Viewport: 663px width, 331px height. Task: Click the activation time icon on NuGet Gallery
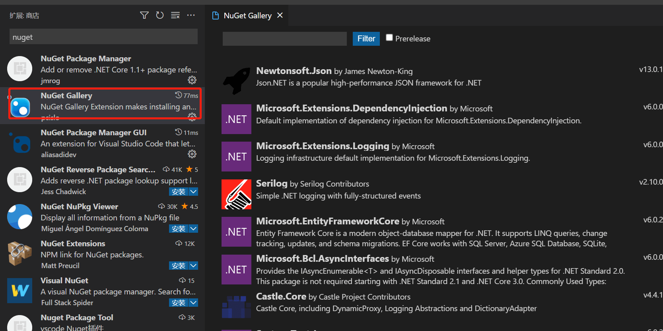pos(179,95)
